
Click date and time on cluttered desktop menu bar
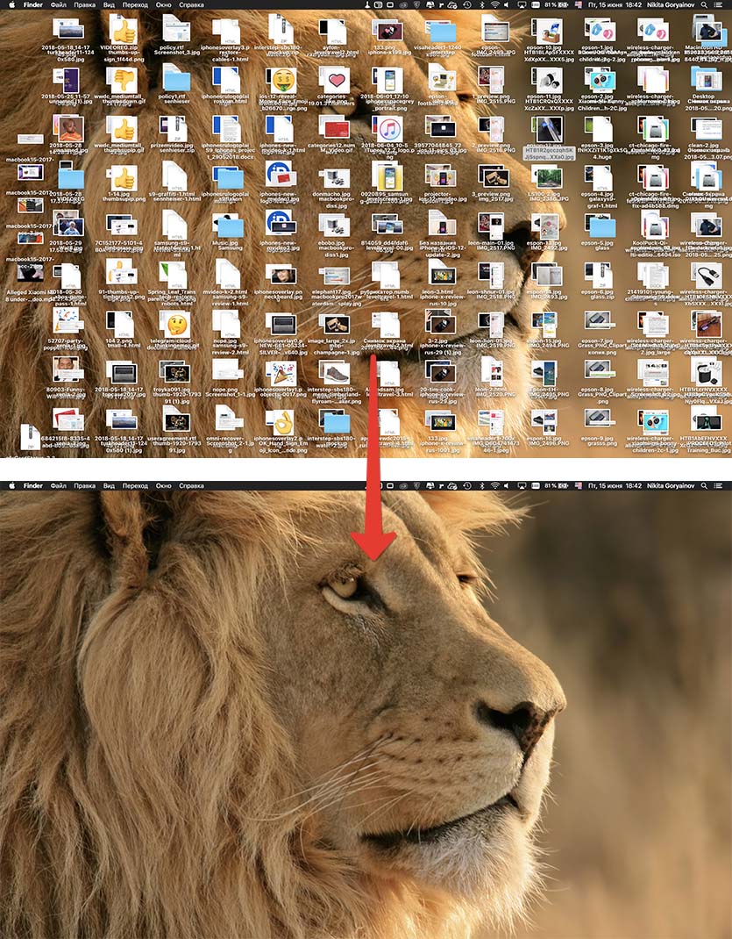pos(615,4)
